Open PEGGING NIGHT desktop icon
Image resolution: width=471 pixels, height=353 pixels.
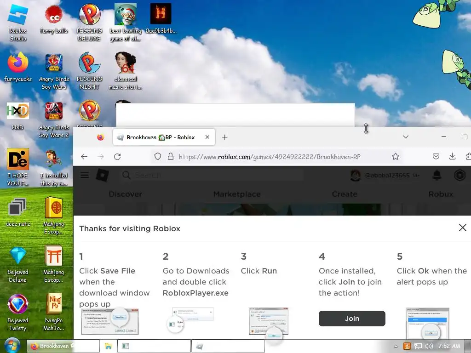[89, 71]
